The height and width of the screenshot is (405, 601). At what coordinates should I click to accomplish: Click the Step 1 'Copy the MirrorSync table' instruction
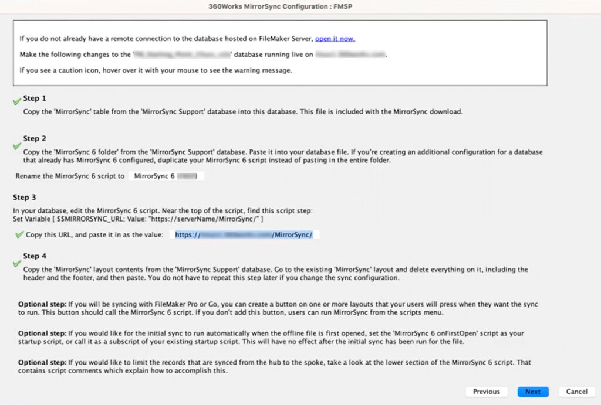click(x=243, y=112)
